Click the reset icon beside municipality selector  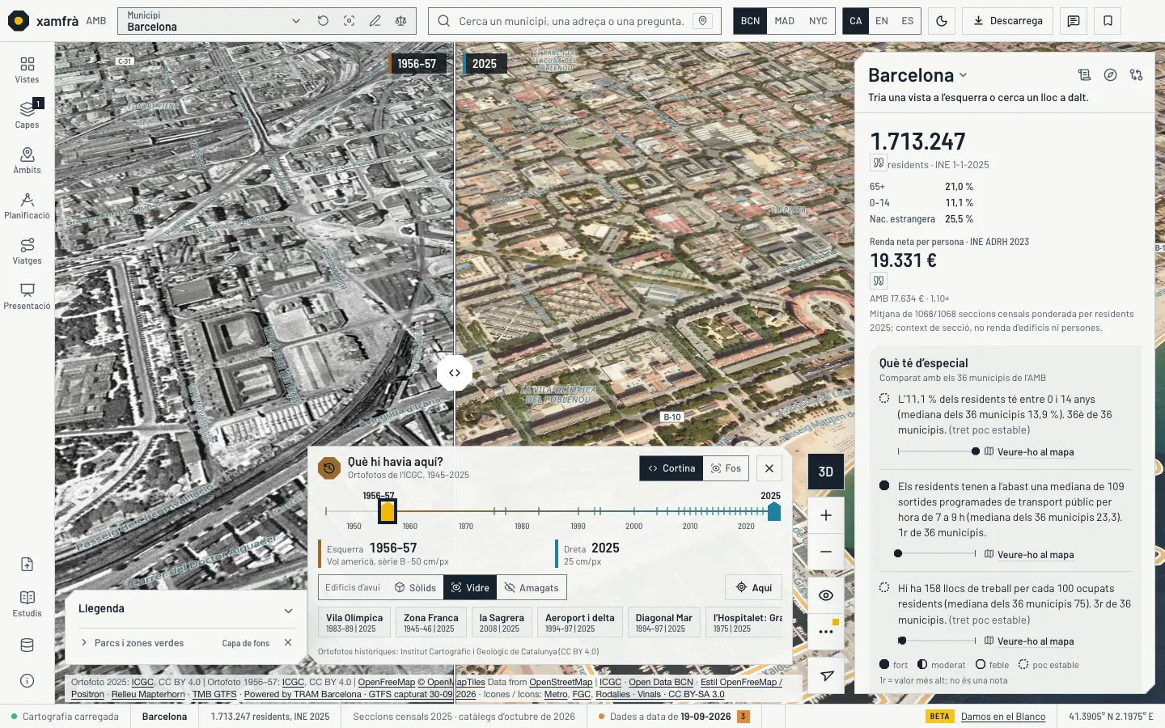(x=323, y=21)
